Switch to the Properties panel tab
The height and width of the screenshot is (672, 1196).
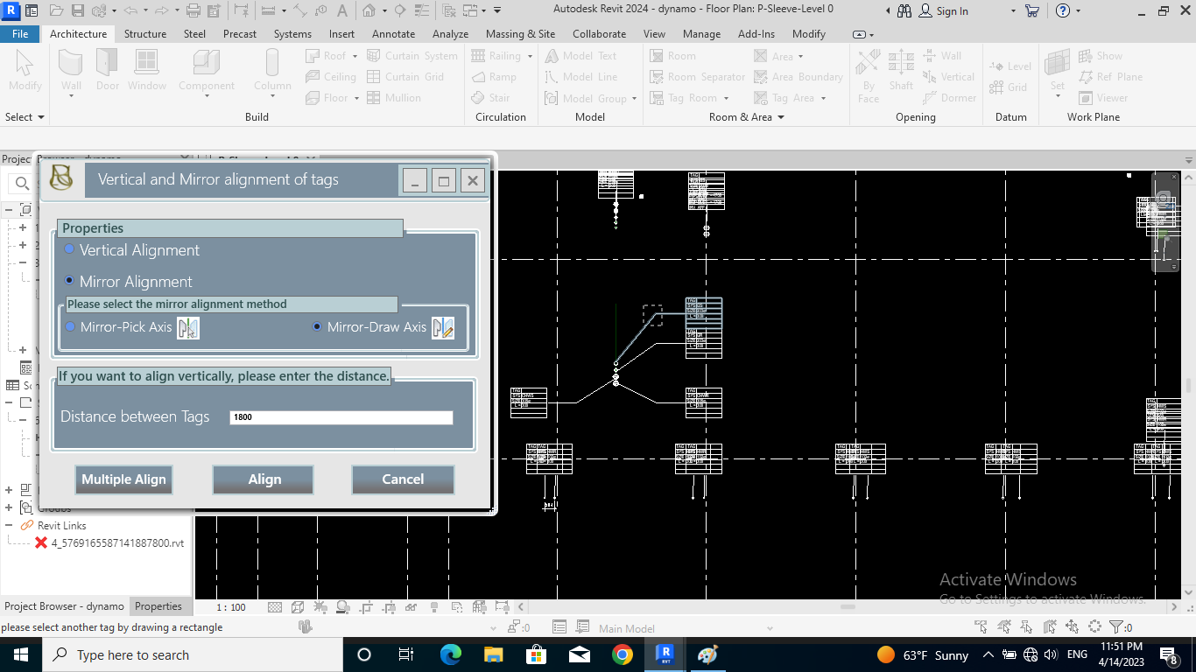[158, 606]
